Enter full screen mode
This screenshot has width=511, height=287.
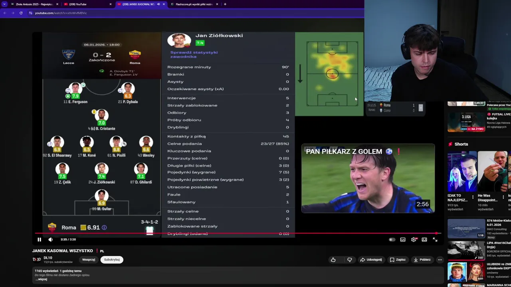click(x=435, y=240)
